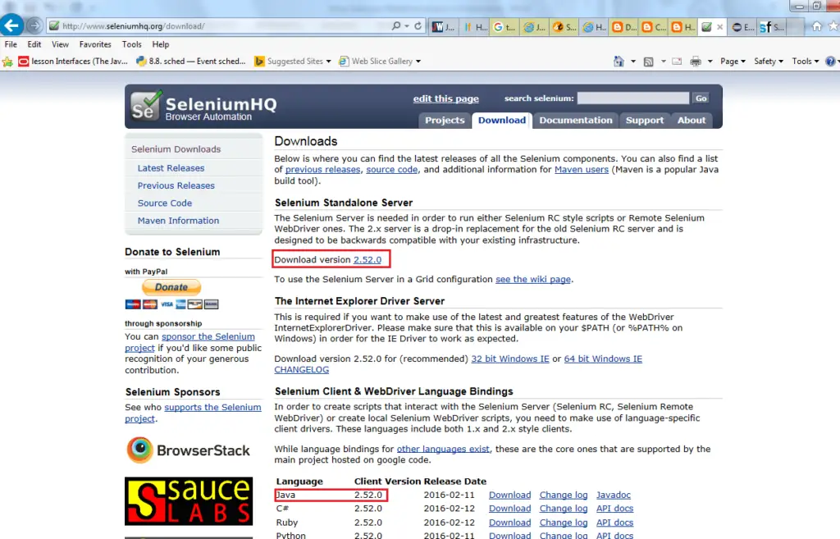840x539 pixels.
Task: Click the Home icon in command bar
Action: point(619,62)
